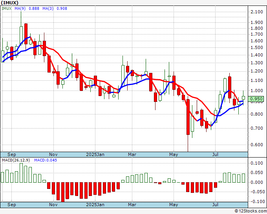Click Jul on the price chart time axis

[216, 154]
